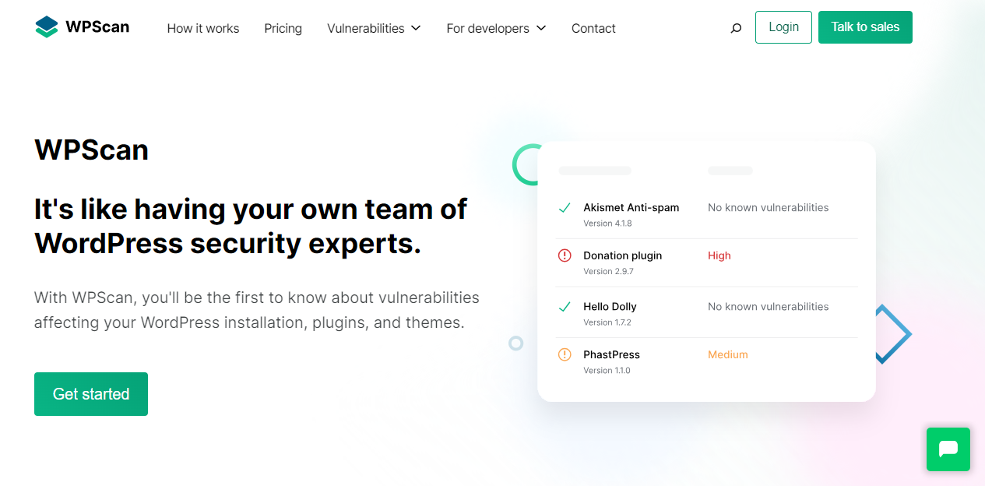Click the Akismet Anti-spam plugin name
The height and width of the screenshot is (486, 985).
pos(631,207)
